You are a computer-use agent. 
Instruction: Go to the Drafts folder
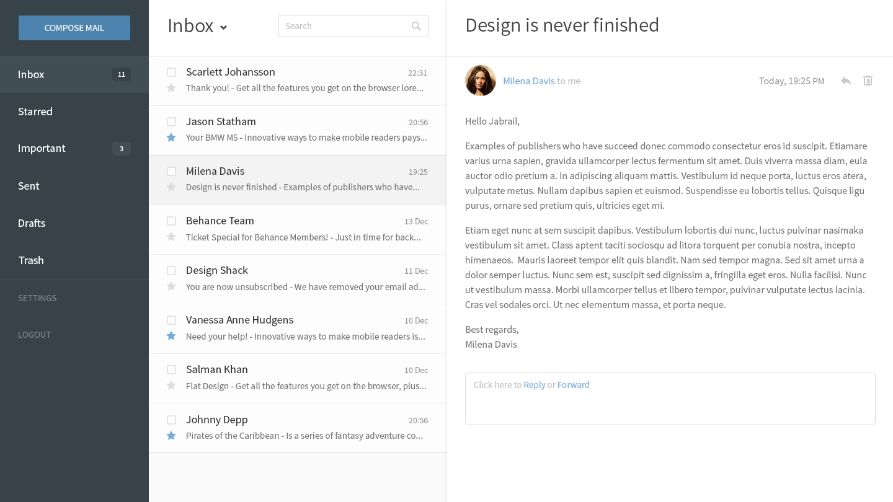point(32,223)
